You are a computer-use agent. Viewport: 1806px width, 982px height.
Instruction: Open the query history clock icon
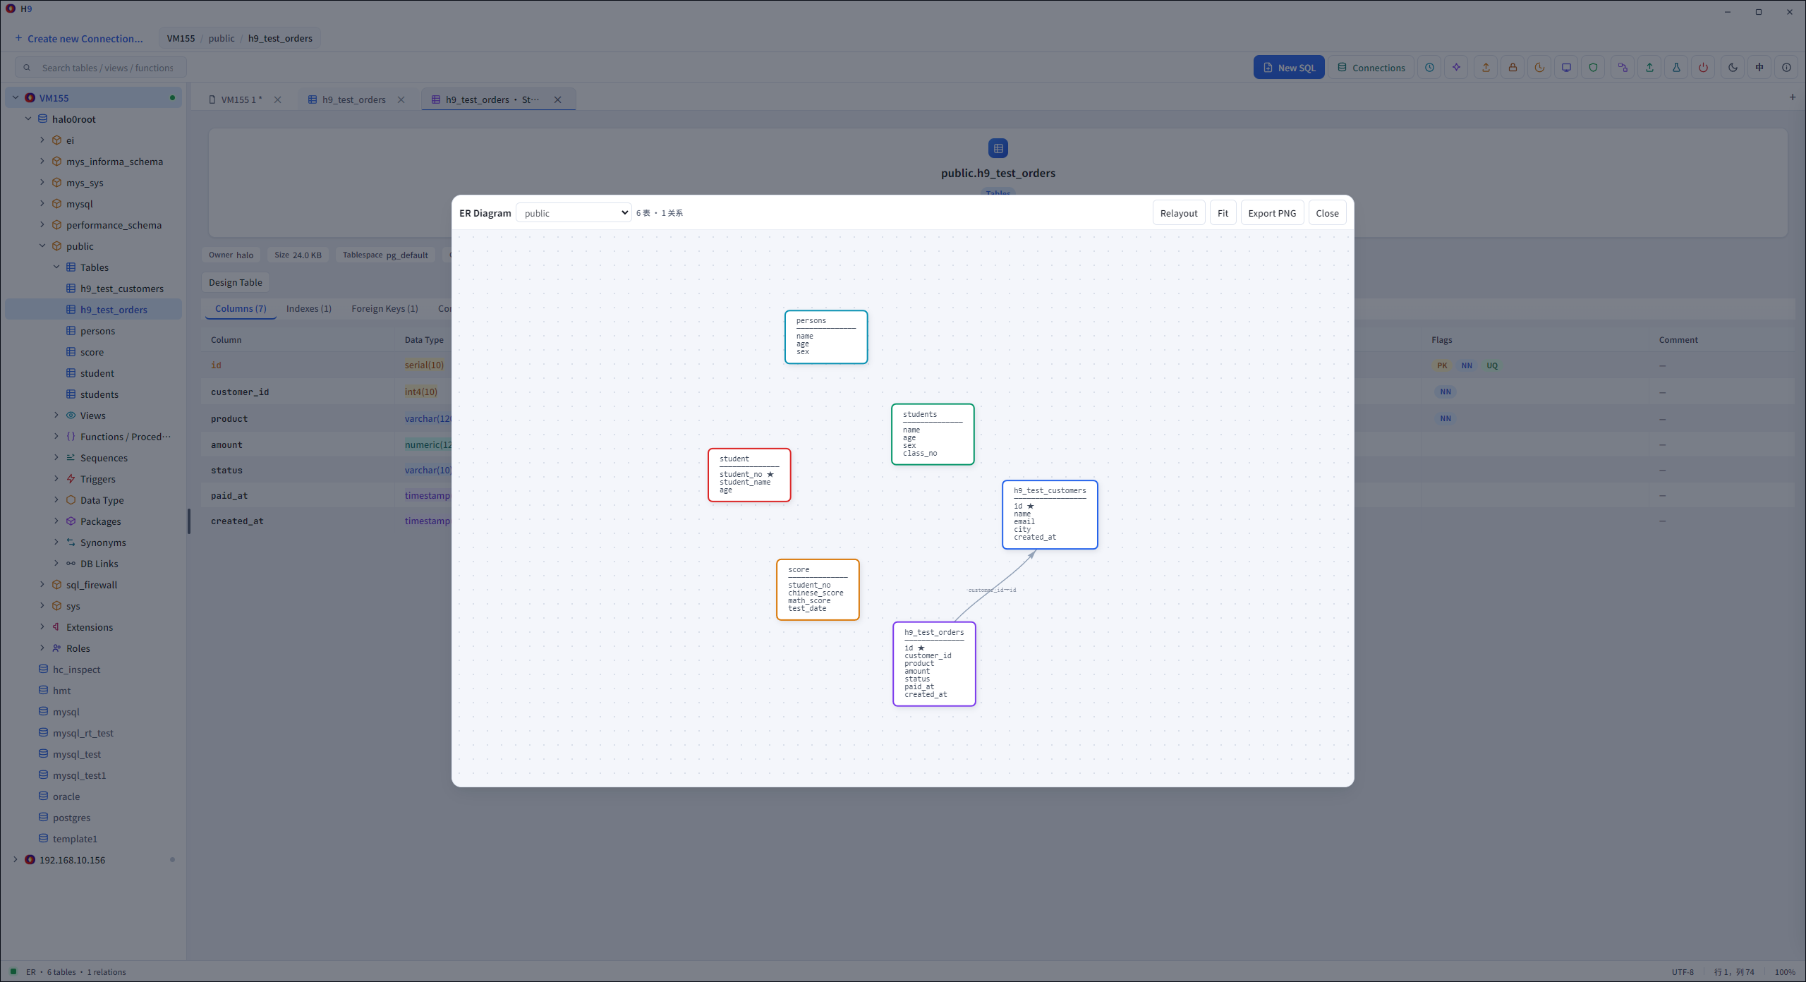(1429, 68)
